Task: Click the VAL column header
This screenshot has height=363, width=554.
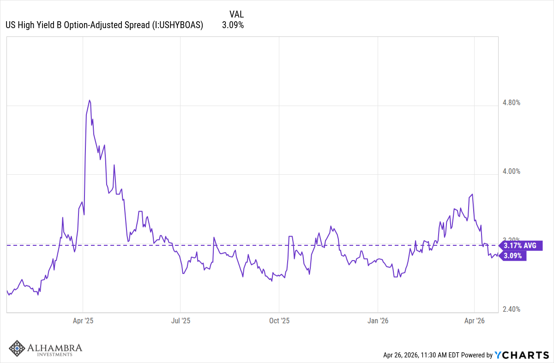Action: pyautogui.click(x=236, y=14)
